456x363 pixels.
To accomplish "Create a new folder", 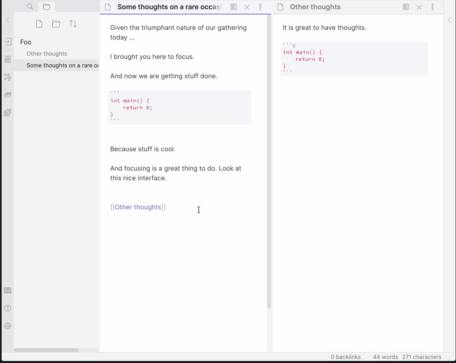I will 56,24.
